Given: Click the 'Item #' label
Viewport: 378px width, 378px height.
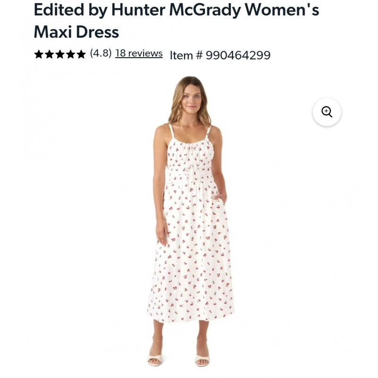Looking at the screenshot, I should [186, 55].
